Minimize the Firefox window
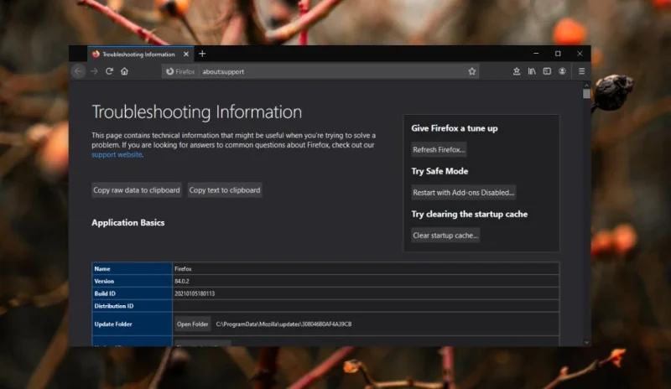Image resolution: width=671 pixels, height=389 pixels. point(536,54)
